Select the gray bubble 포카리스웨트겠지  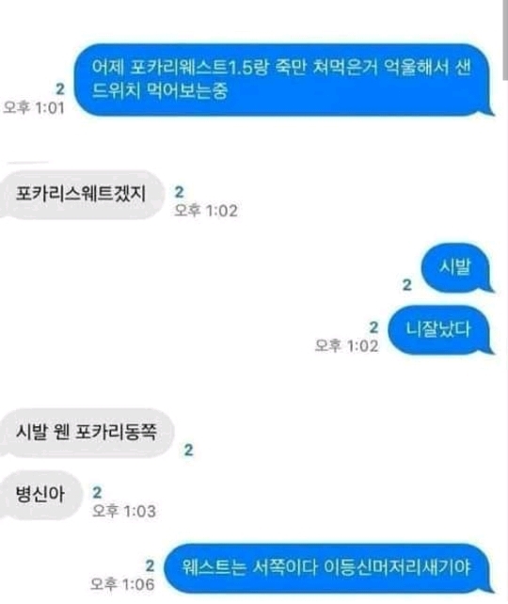tap(81, 195)
